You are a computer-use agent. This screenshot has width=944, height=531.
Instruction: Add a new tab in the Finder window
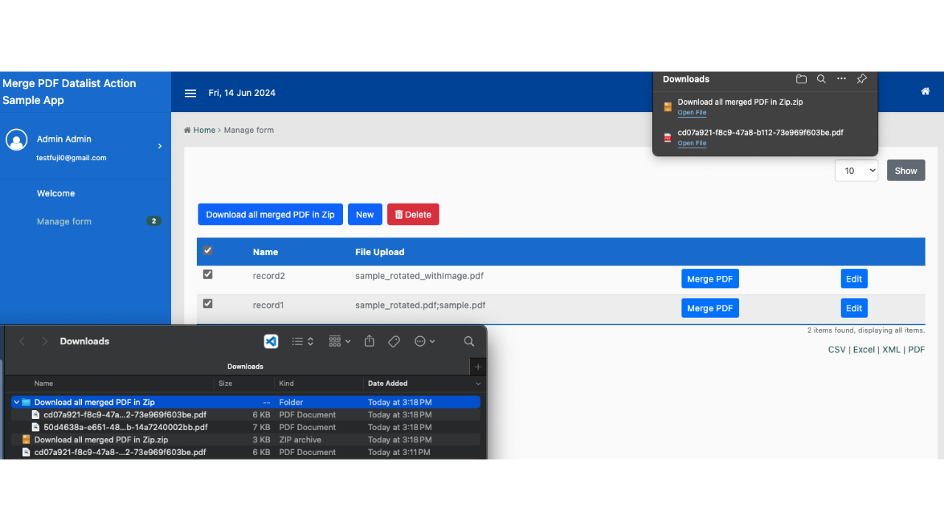click(478, 367)
